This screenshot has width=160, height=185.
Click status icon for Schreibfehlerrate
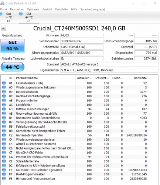tap(4, 161)
